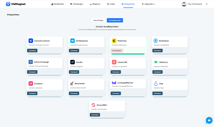214x127 pixels.
Task: Connect Constant Contact
Action: click(x=32, y=51)
